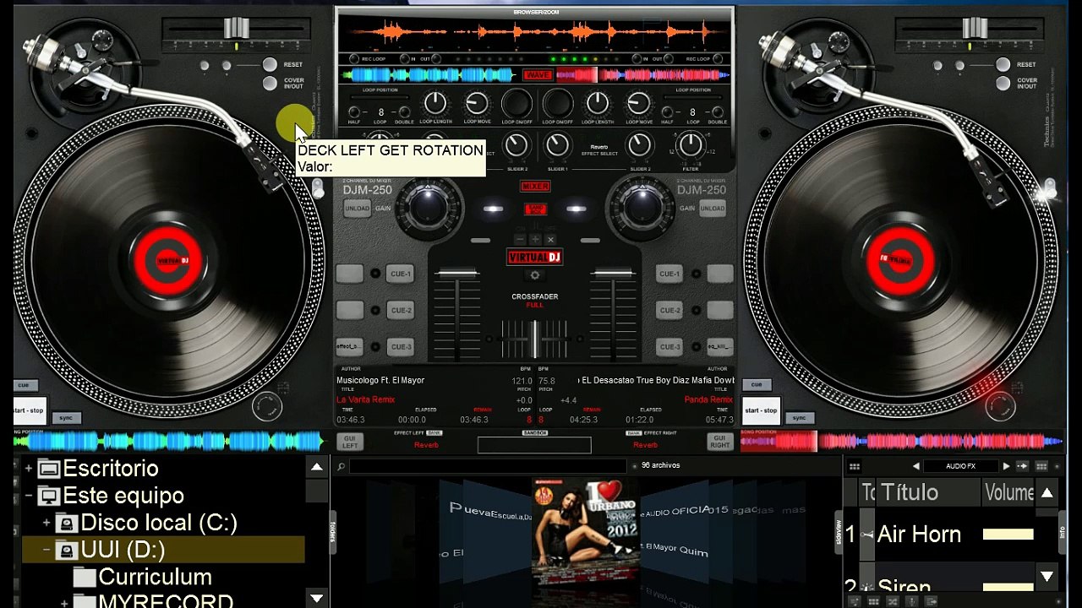Viewport: 1082px width, 608px height.
Task: Double the right deck loop
Action: [x=718, y=112]
